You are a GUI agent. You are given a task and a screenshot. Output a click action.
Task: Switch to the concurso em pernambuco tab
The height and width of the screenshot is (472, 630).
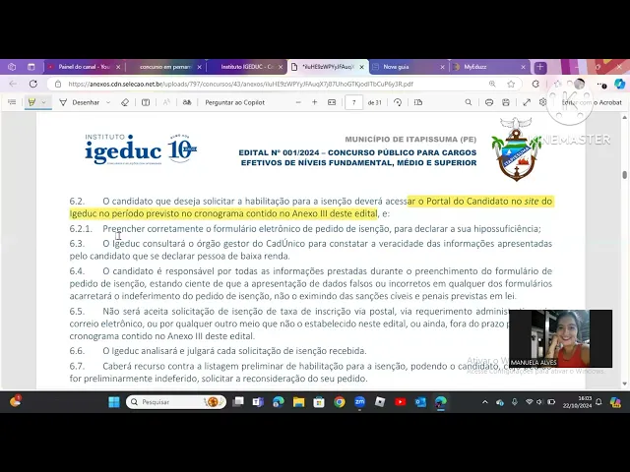coord(165,67)
